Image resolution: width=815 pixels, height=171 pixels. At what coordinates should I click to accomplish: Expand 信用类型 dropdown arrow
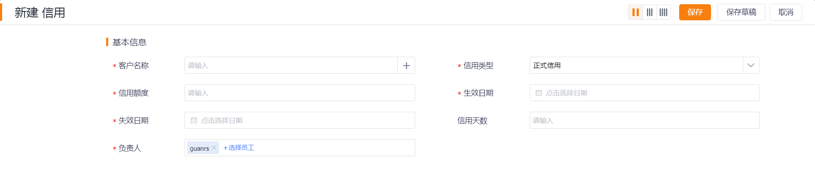[x=751, y=65]
